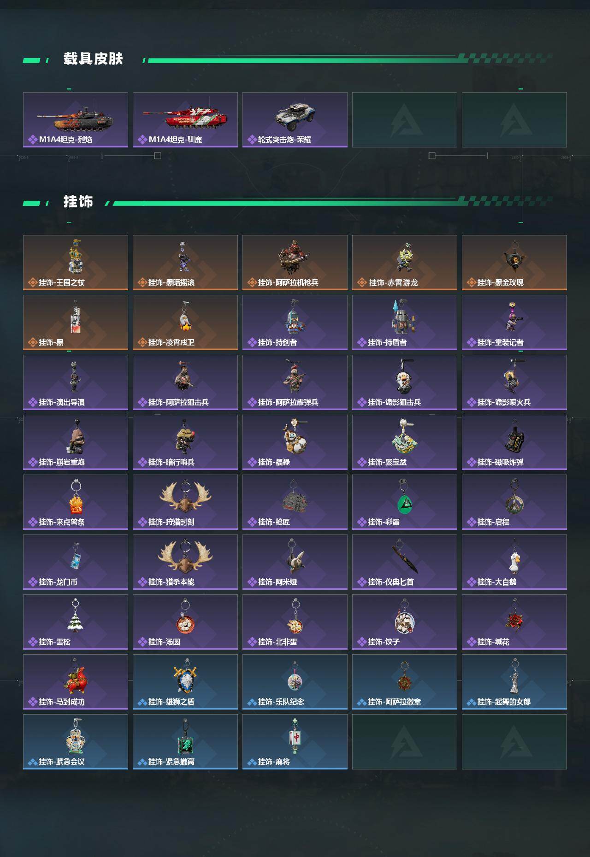
Task: Pick the 挂饰-凌霄戍卫 charm
Action: click(185, 323)
